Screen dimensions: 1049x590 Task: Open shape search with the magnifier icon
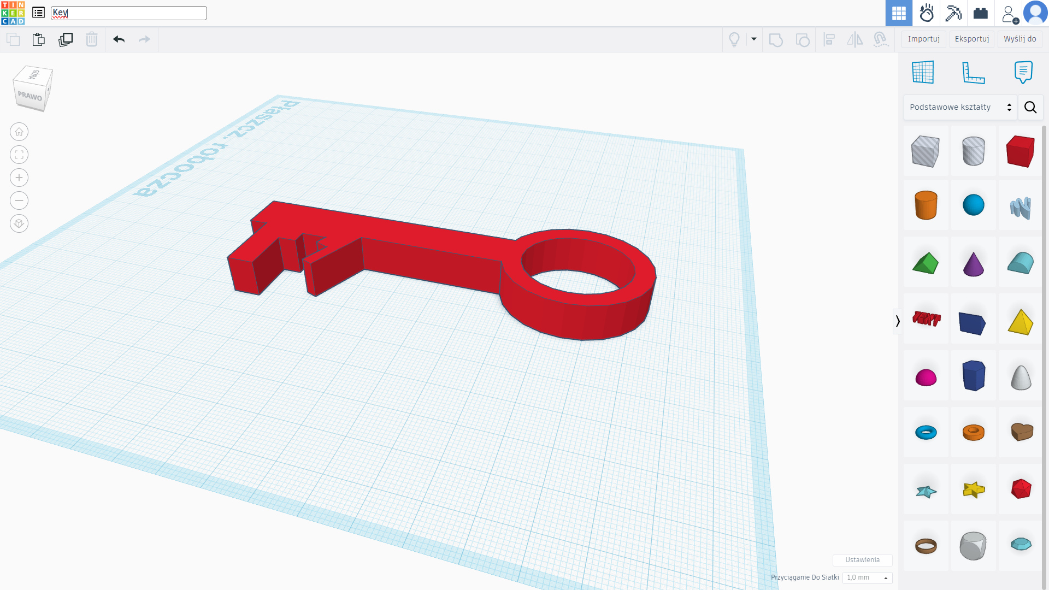(1030, 107)
